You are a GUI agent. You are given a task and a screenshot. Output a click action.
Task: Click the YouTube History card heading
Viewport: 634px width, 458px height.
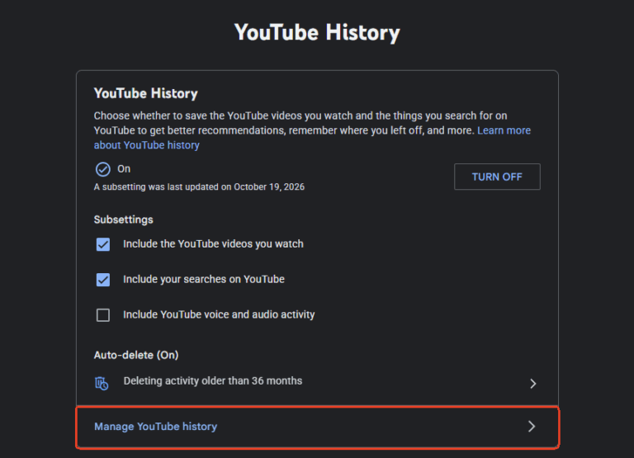coord(145,93)
